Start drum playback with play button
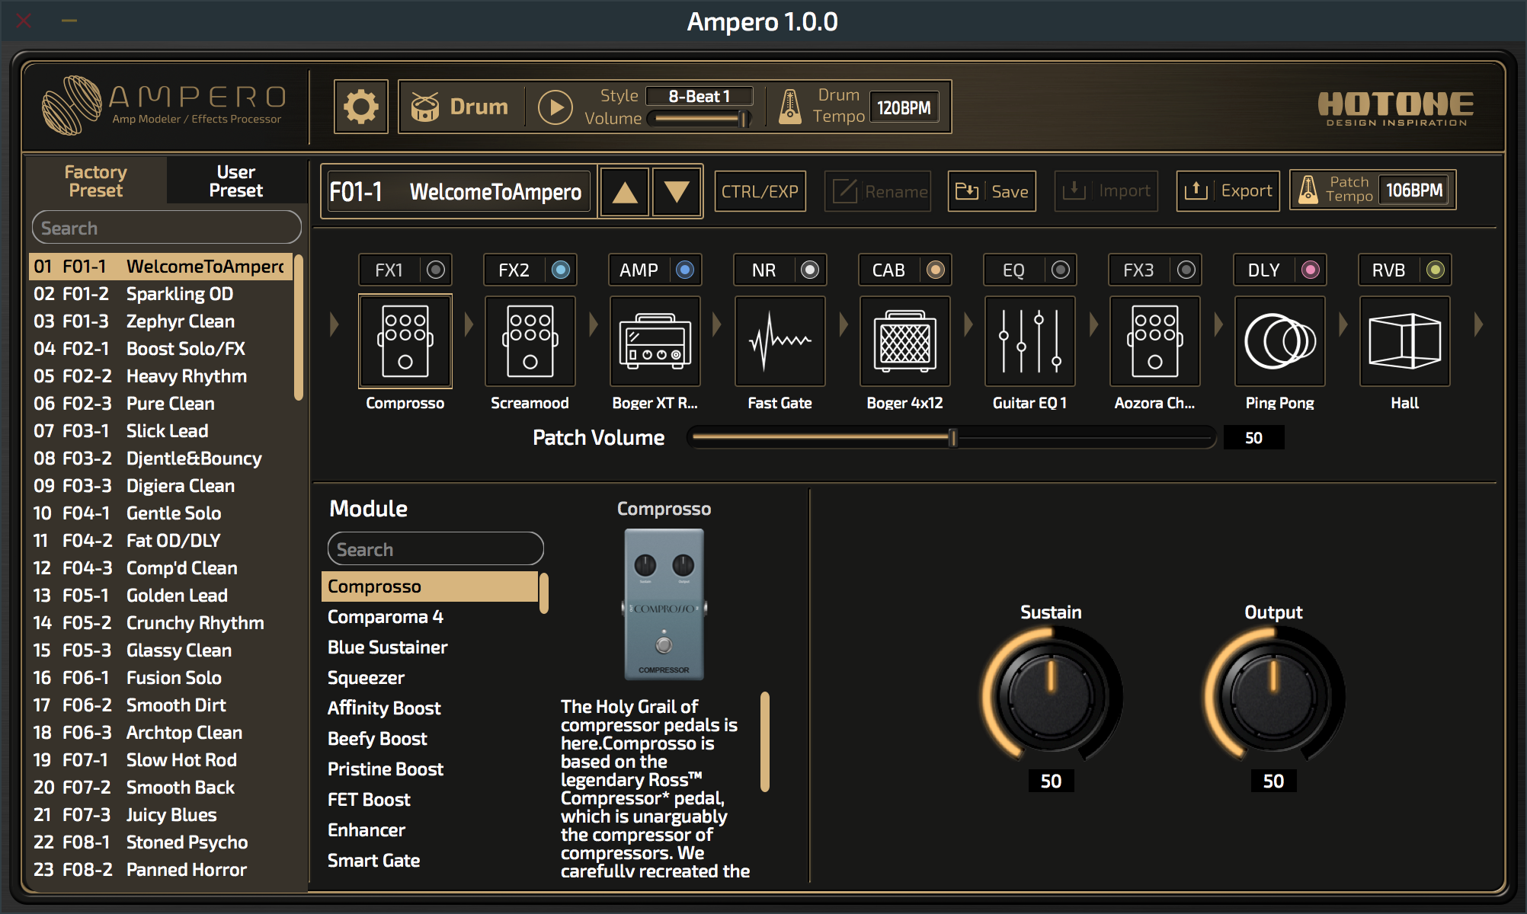This screenshot has width=1527, height=914. (555, 107)
